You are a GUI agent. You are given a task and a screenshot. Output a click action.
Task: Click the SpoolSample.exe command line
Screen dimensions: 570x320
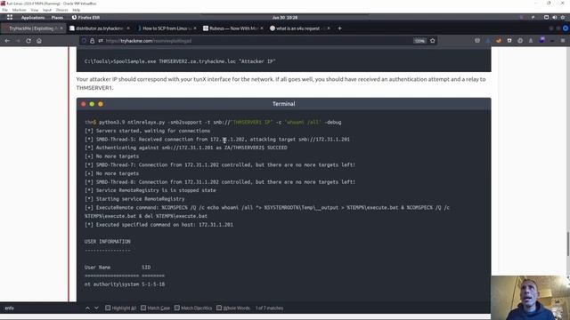tap(180, 61)
